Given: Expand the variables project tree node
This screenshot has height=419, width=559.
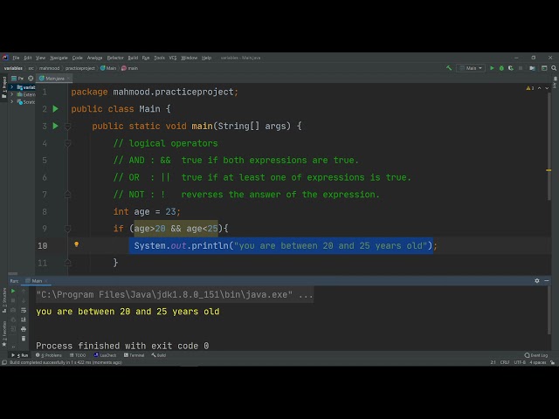Looking at the screenshot, I should coord(11,87).
